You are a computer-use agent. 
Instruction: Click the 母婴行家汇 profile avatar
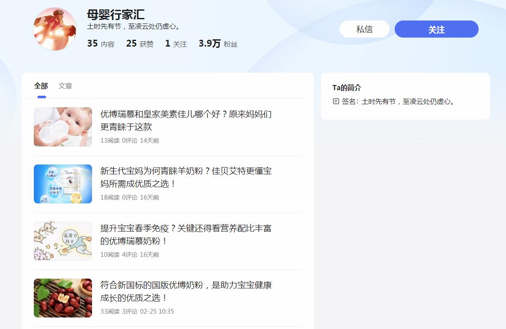55,29
